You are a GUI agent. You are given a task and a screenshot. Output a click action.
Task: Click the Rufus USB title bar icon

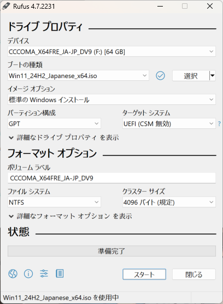(x=6, y=6)
